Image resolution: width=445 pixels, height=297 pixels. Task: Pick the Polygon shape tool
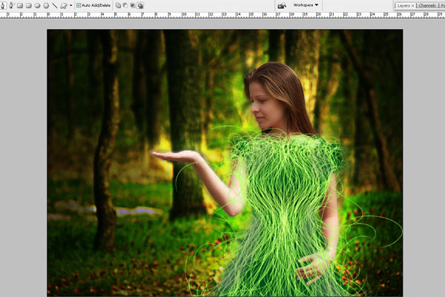[x=46, y=5]
